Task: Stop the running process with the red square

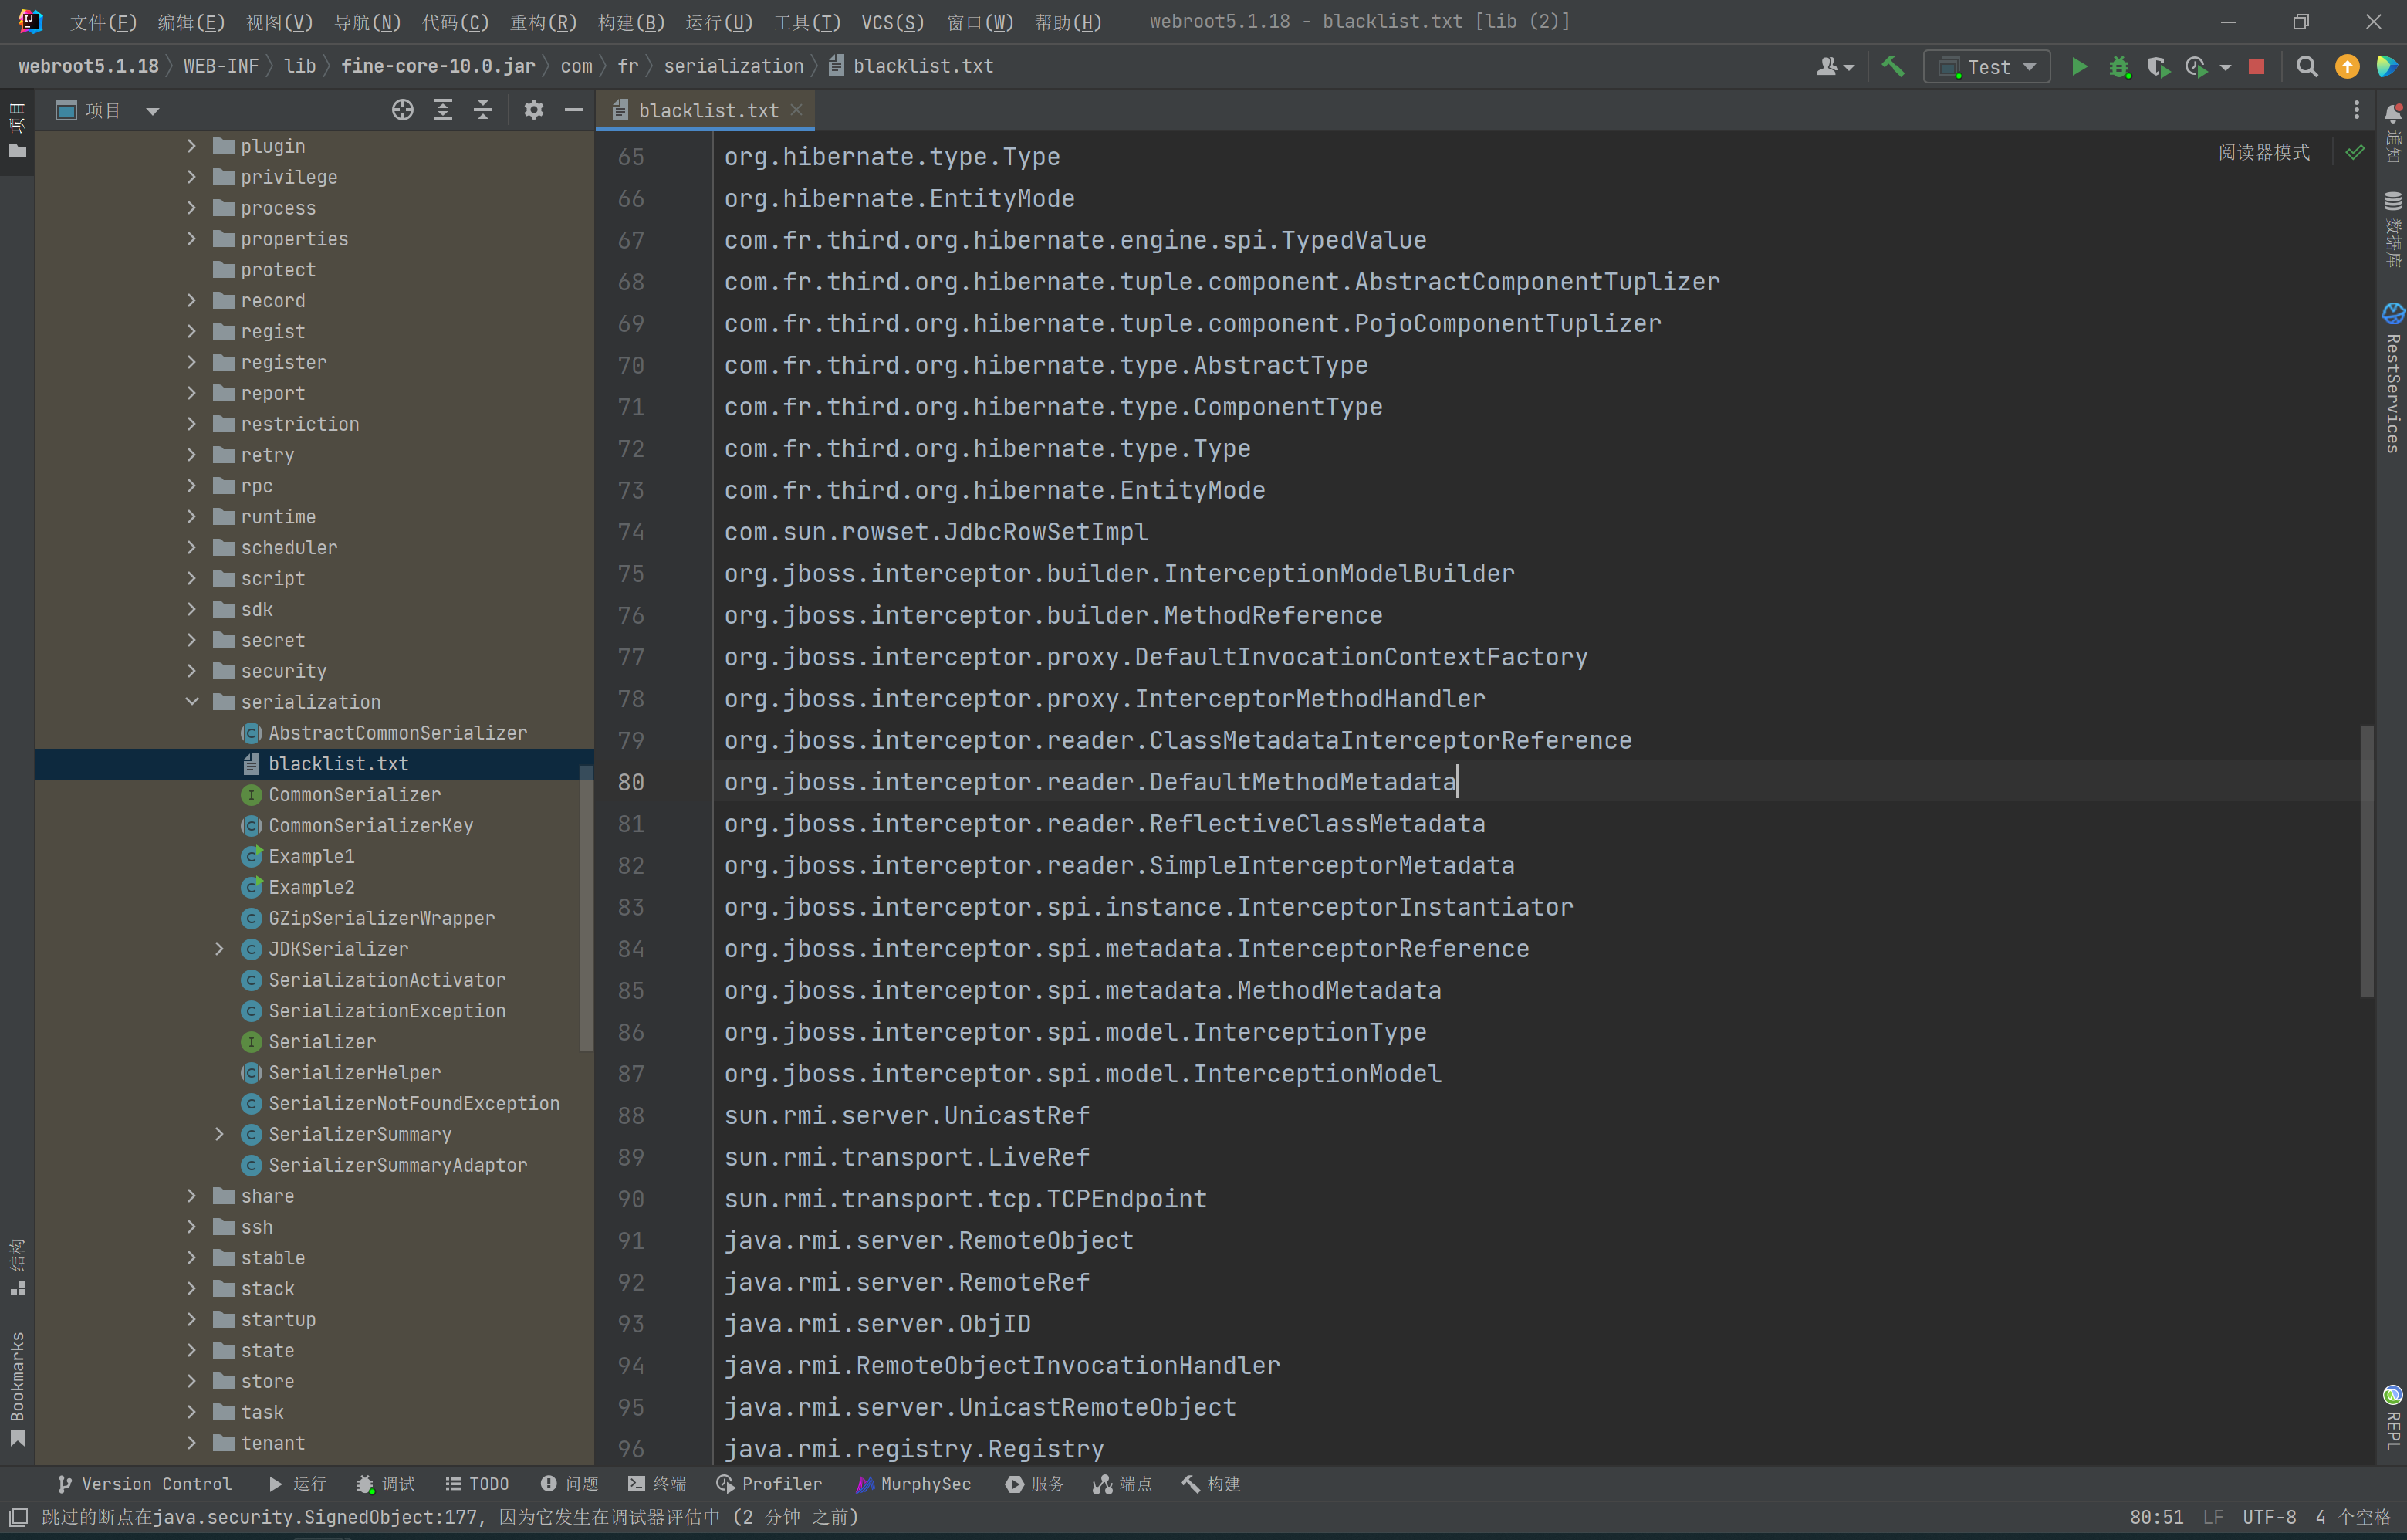Action: coord(2256,67)
